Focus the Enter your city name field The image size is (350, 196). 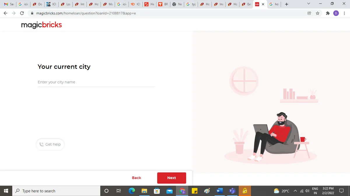click(96, 82)
